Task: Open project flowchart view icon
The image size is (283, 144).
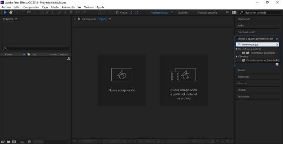Action: [69, 58]
